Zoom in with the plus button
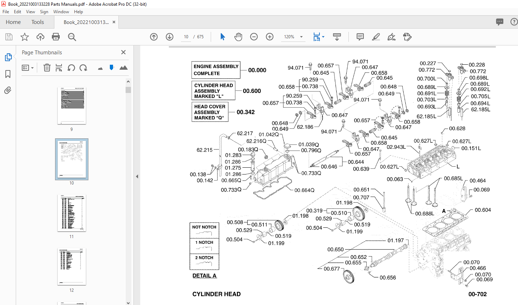Viewport: 518px width, 305px height. tap(270, 37)
